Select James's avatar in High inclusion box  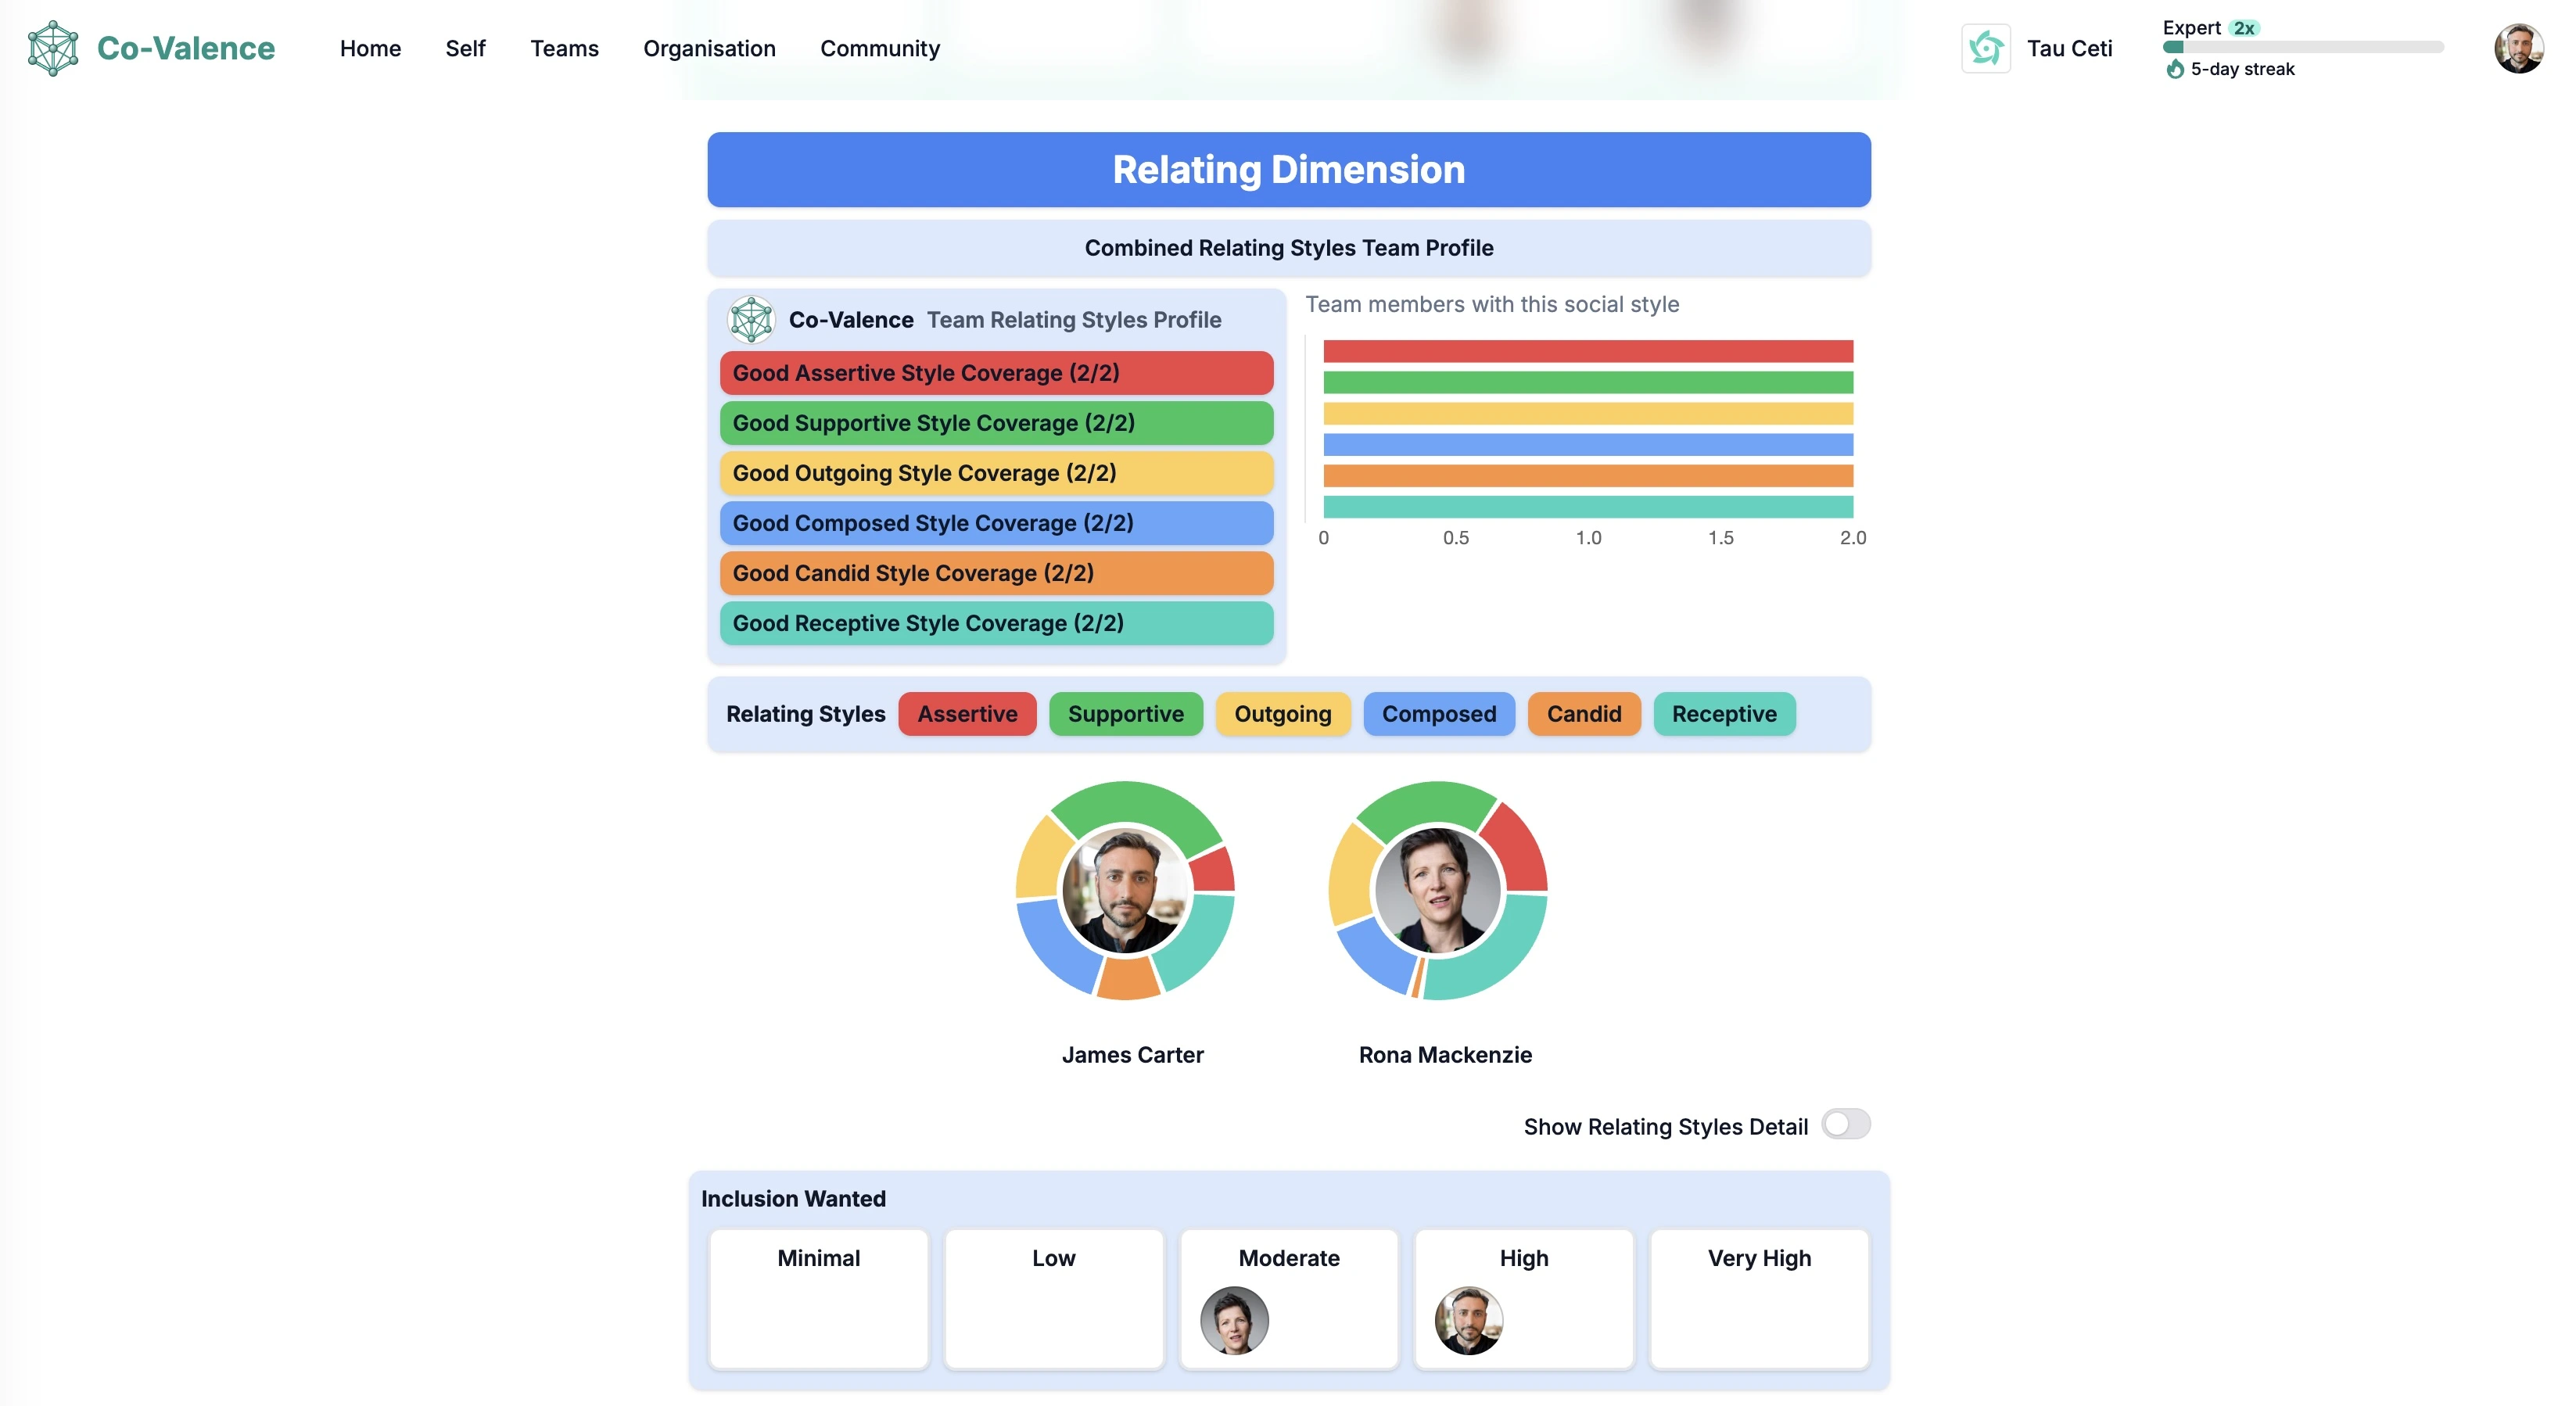click(x=1468, y=1320)
